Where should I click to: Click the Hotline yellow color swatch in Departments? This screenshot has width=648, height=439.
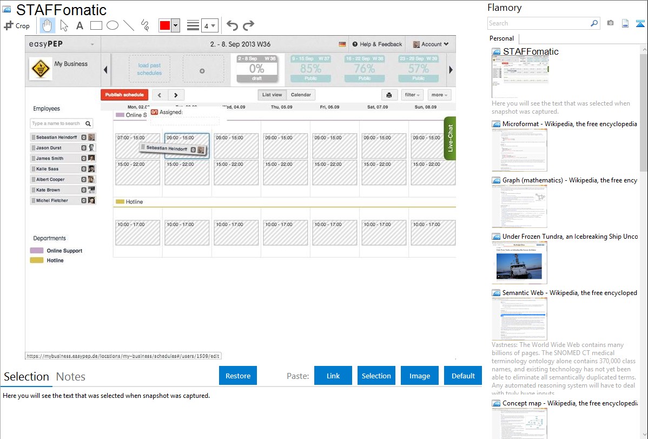coord(37,260)
